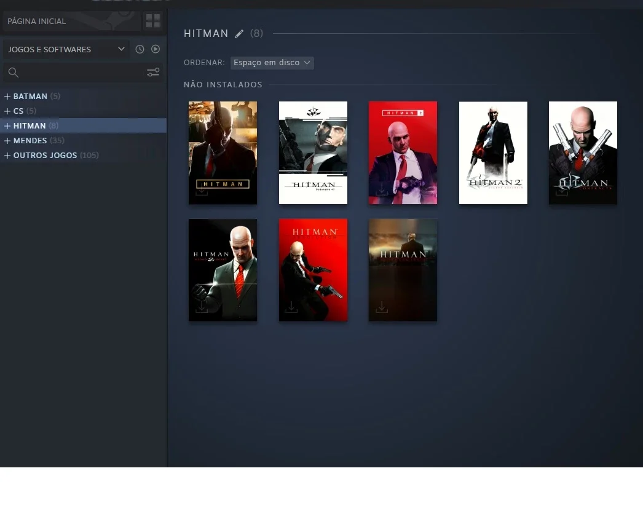This screenshot has width=643, height=519.
Task: Expand the CS collection
Action: 7,111
